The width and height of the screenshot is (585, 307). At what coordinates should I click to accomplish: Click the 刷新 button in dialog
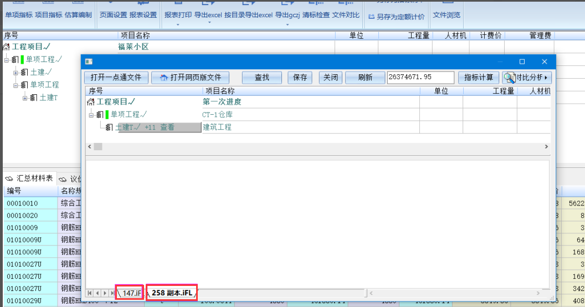(x=365, y=78)
